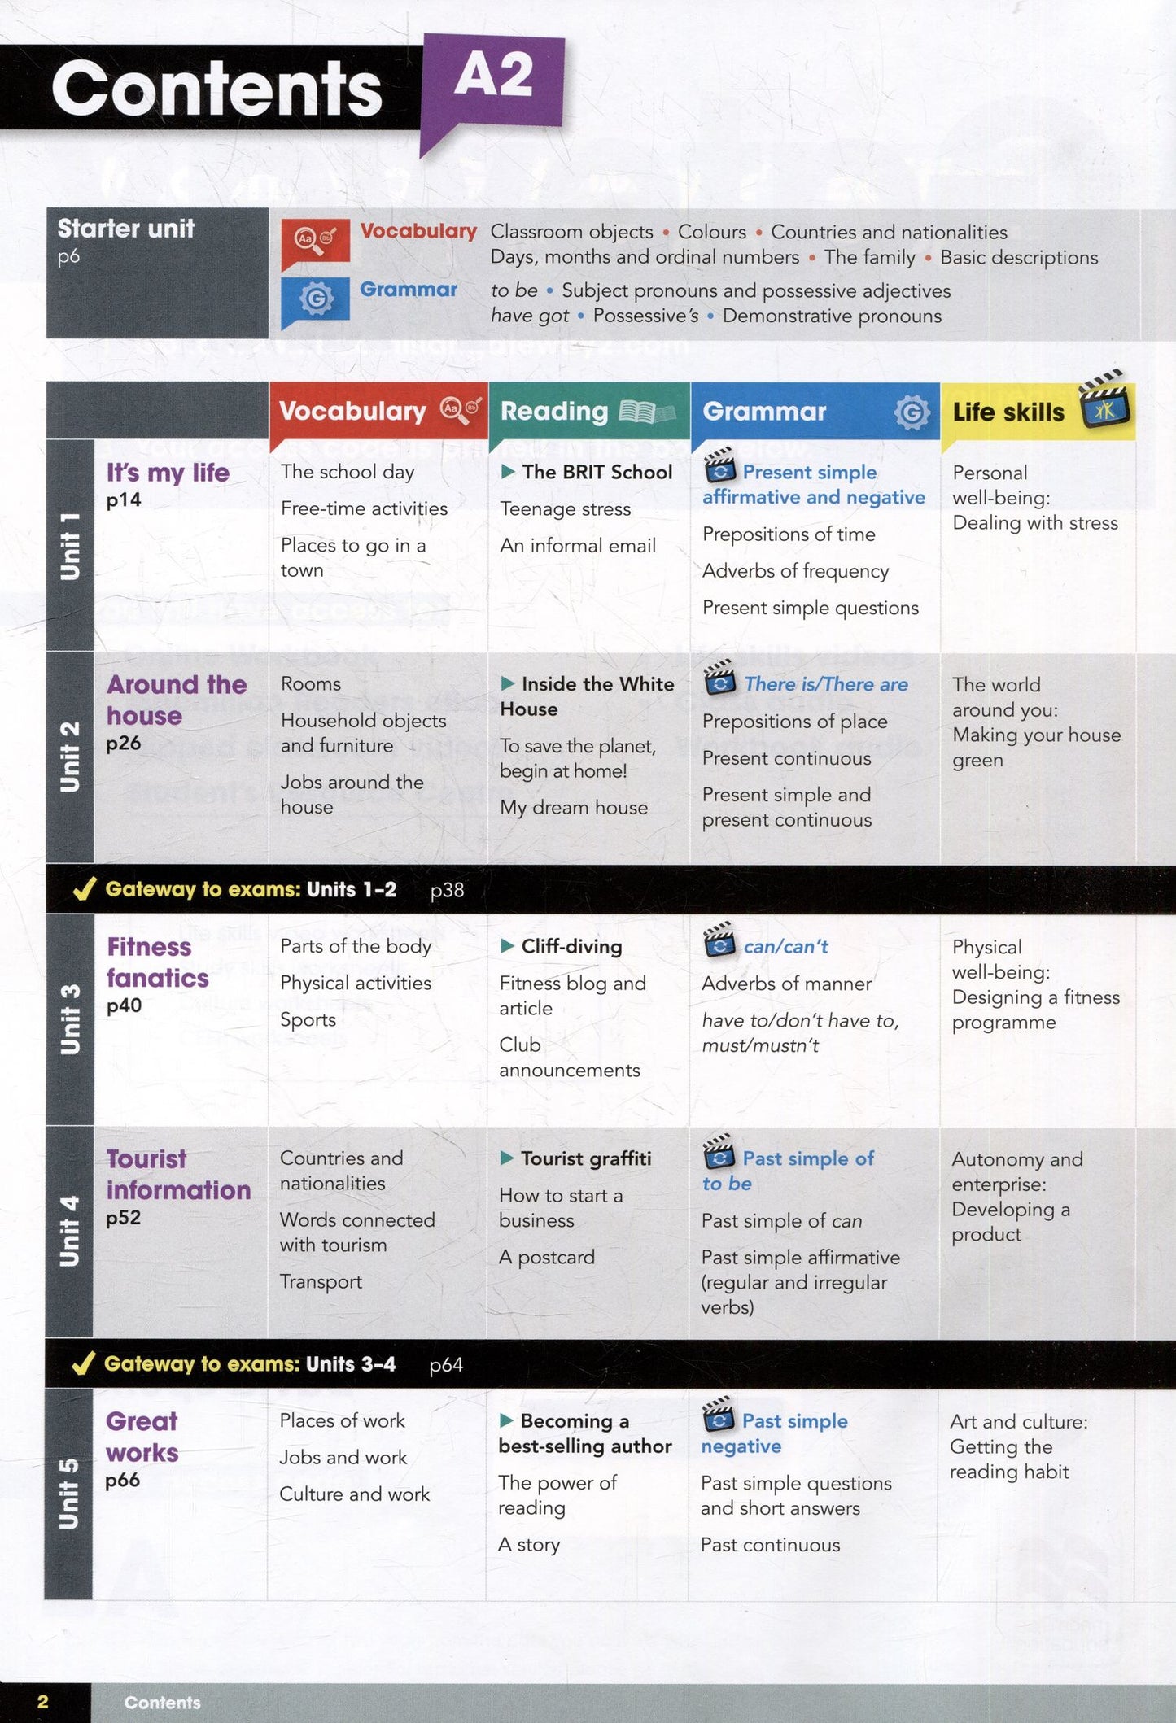Click the clapperboard icon beside Present simple

tap(719, 465)
